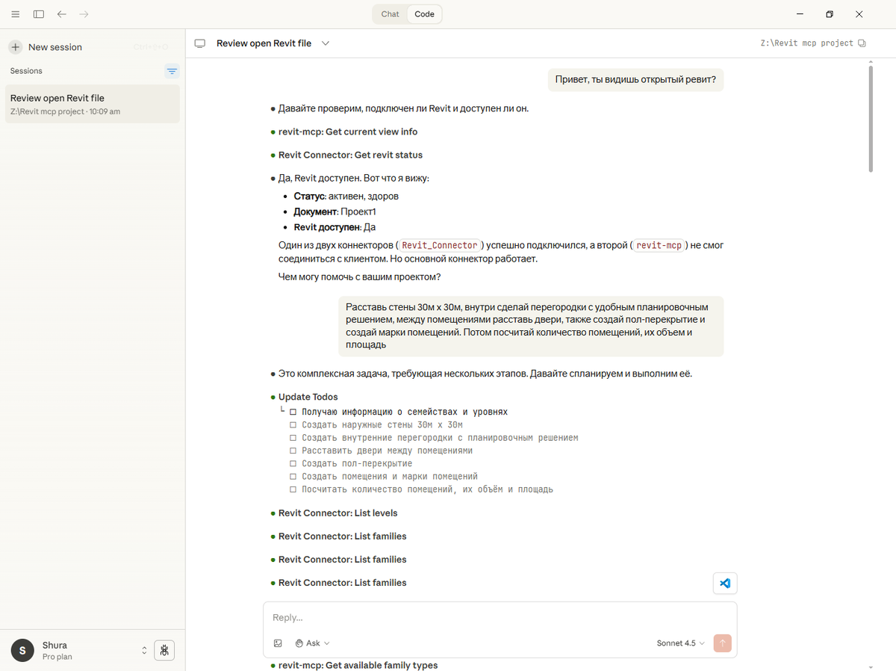Switch to the Code tab
The height and width of the screenshot is (671, 896).
coord(424,14)
